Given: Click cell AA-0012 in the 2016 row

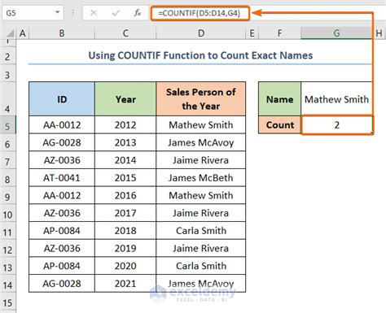Looking at the screenshot, I should click(62, 195).
